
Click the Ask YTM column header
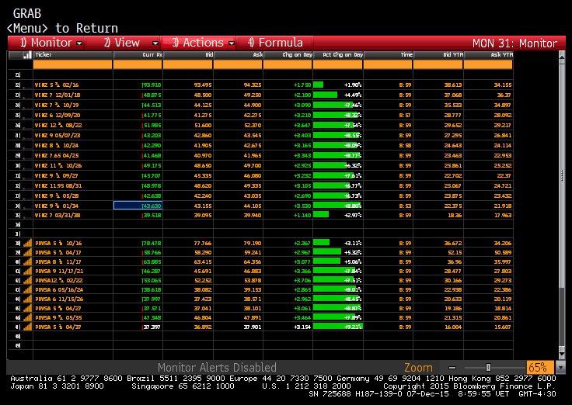coord(489,55)
